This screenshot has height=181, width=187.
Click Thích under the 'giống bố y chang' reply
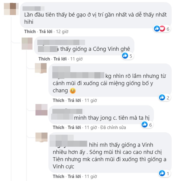click(59, 100)
